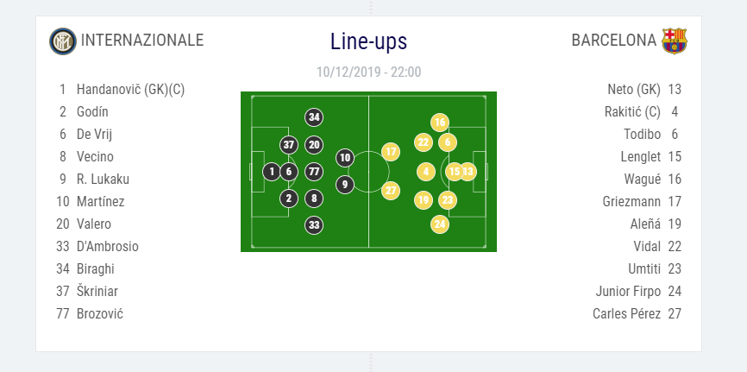
Task: Click yellow marker number 17 on the pitch
Action: click(391, 152)
